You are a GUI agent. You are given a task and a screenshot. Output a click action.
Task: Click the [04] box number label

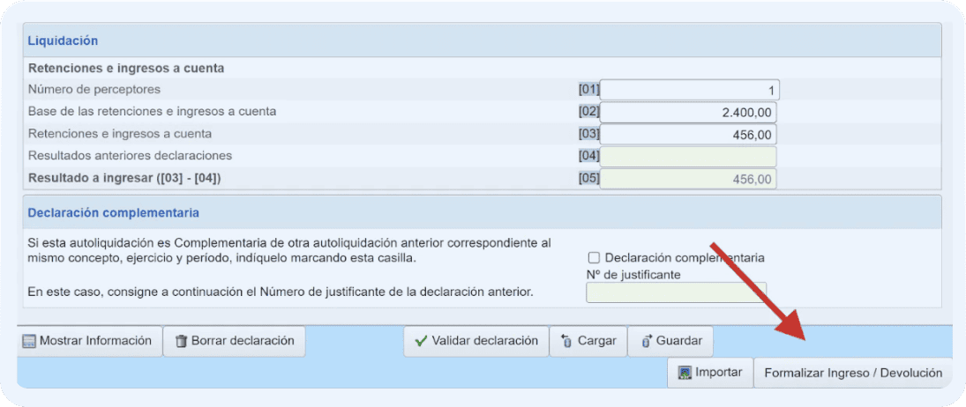click(x=589, y=156)
